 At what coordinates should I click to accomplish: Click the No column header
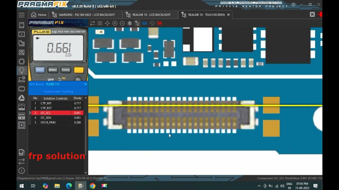[x=35, y=98]
